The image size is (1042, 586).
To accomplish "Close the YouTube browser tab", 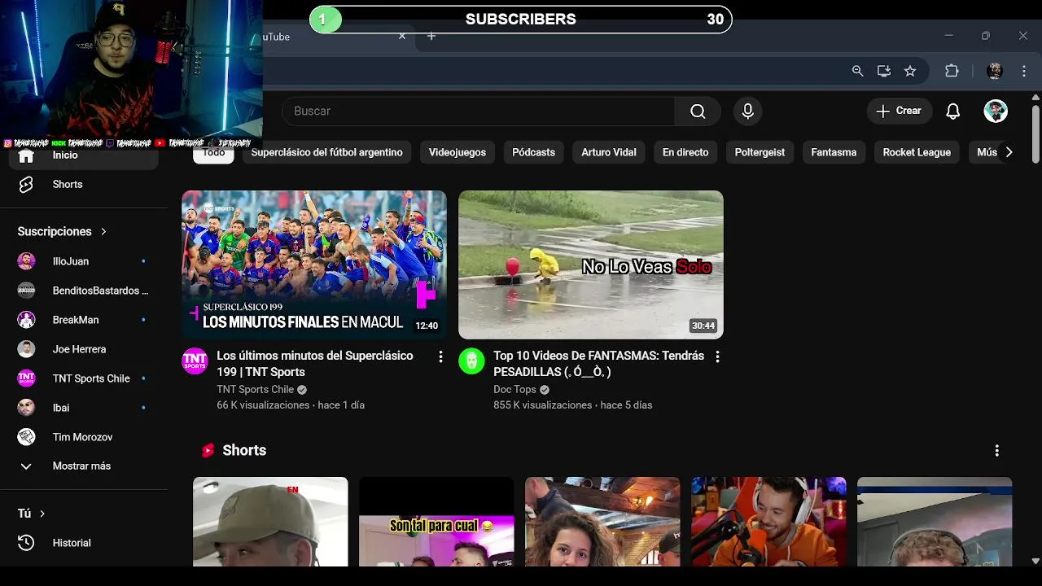I will point(401,37).
